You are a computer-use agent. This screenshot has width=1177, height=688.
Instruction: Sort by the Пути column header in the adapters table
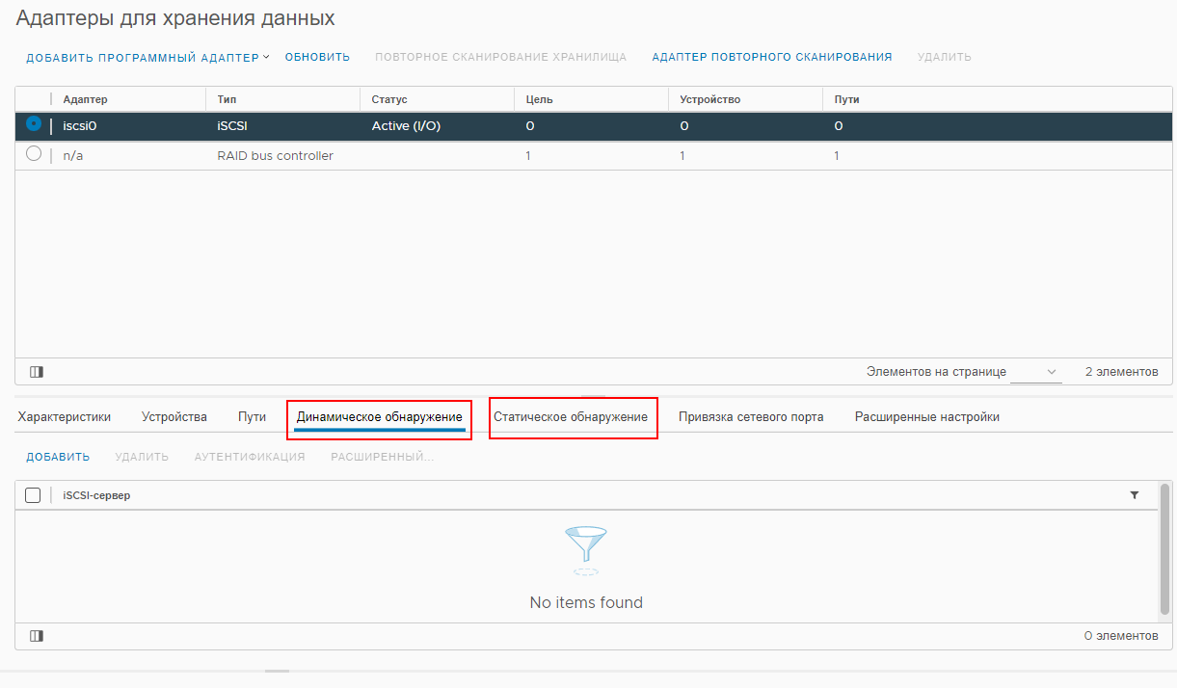point(846,99)
